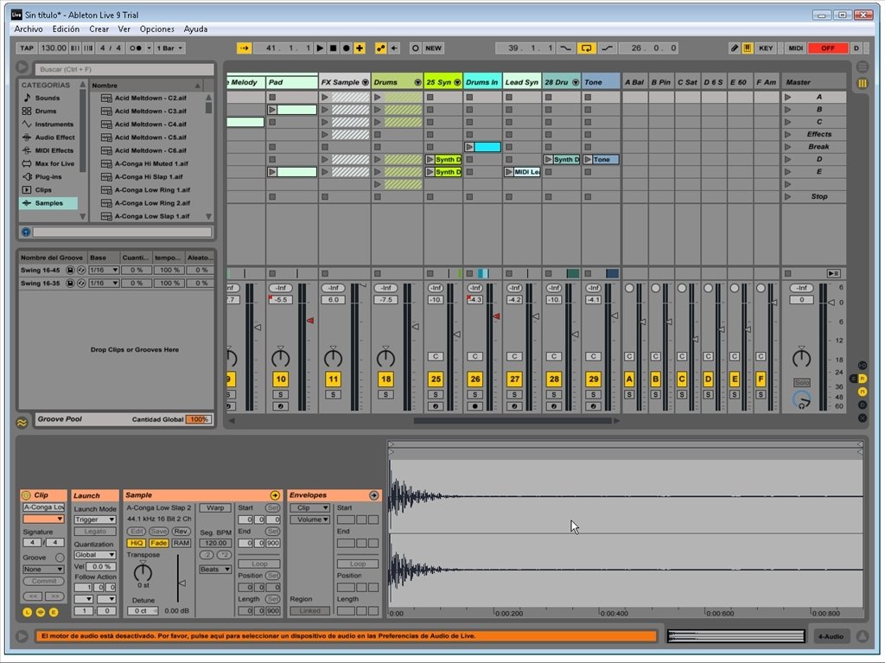
Task: Click Stop All Clips in Master track
Action: click(x=787, y=273)
